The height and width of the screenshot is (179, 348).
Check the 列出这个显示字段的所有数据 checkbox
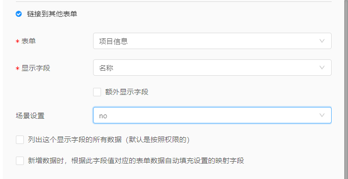click(20, 140)
